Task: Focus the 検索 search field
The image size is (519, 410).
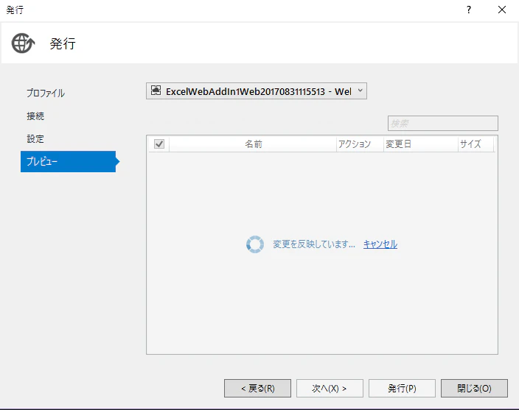Action: (x=443, y=123)
